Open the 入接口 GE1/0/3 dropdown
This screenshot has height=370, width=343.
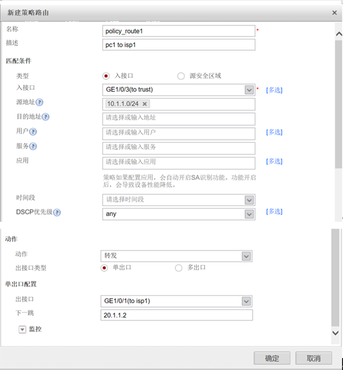click(249, 90)
